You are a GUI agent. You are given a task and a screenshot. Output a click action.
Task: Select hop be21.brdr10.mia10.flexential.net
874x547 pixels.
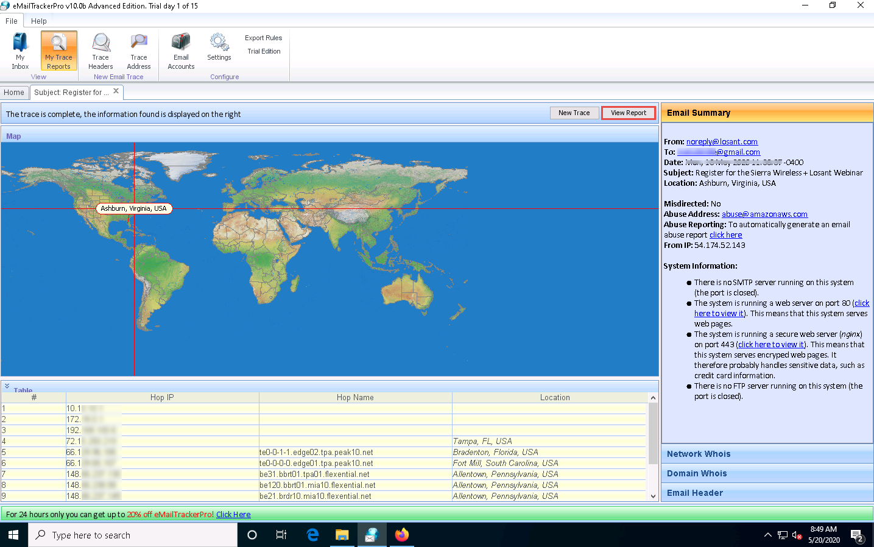click(x=315, y=496)
